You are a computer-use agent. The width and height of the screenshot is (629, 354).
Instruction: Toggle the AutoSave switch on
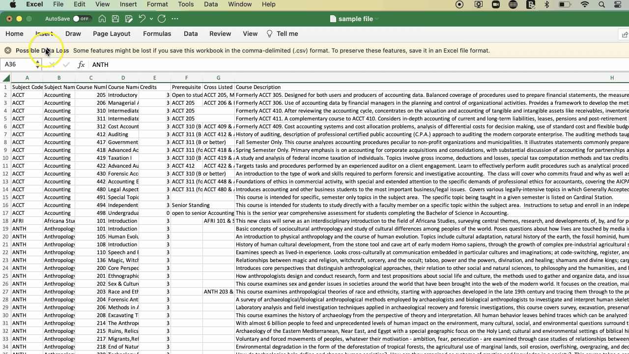pyautogui.click(x=82, y=19)
